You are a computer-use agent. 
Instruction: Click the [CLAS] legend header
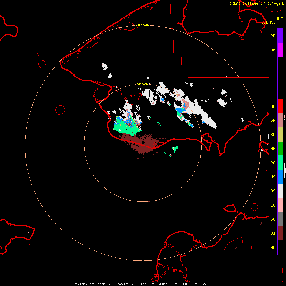point(269,22)
